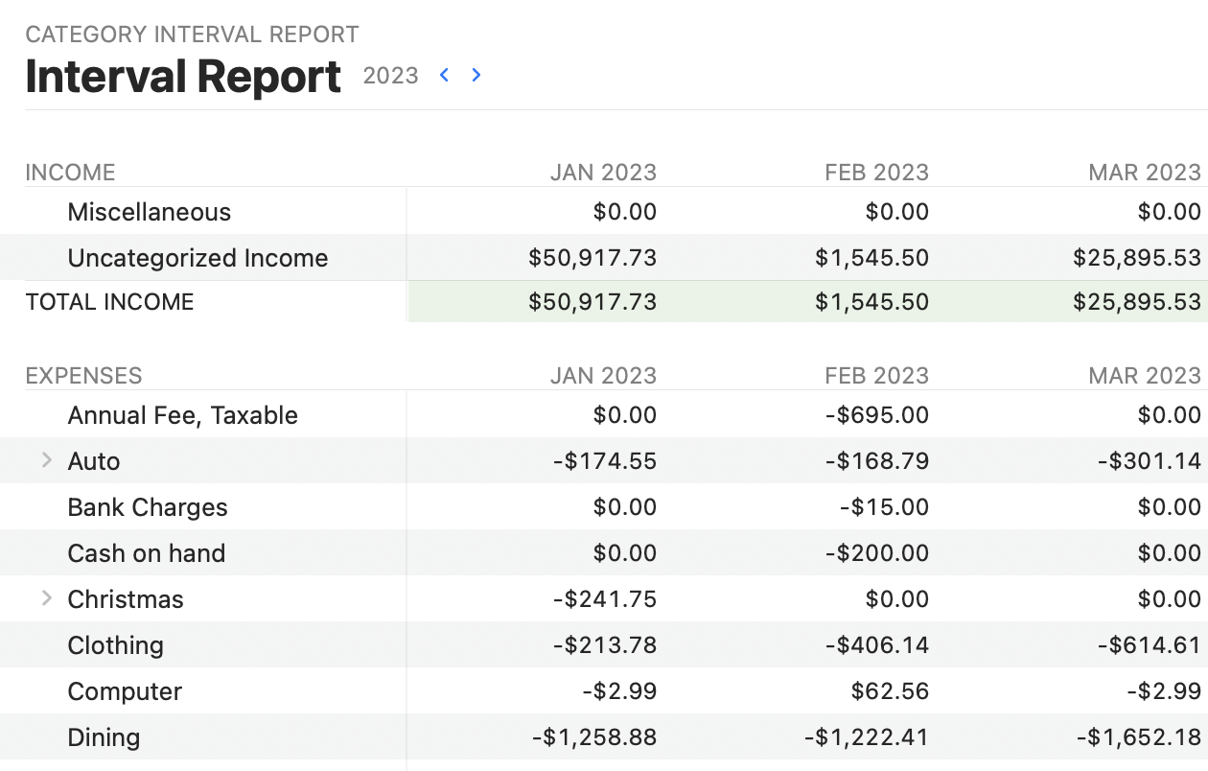Select the Miscellaneous income row
The width and height of the screenshot is (1208, 771).
click(149, 212)
